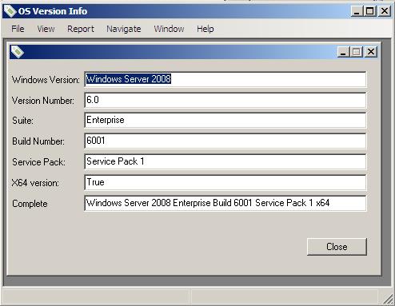Maximize the inner child window
Image resolution: width=395 pixels, height=306 pixels.
357,52
